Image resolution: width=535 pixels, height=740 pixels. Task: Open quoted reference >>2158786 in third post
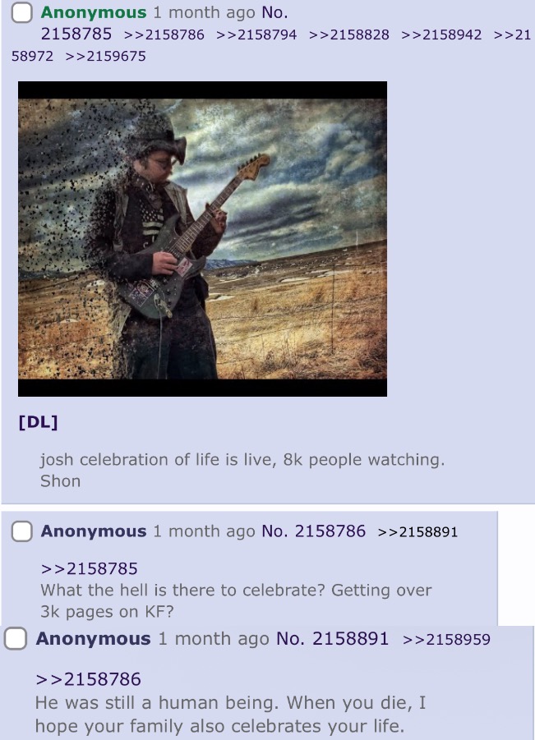[x=88, y=679]
